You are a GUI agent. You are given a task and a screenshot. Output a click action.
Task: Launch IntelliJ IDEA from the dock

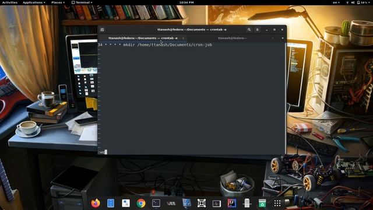click(232, 203)
